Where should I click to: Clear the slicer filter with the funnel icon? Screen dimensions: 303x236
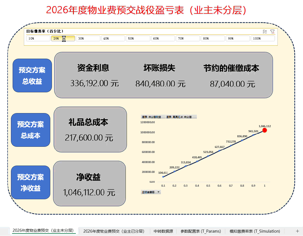click(272, 31)
